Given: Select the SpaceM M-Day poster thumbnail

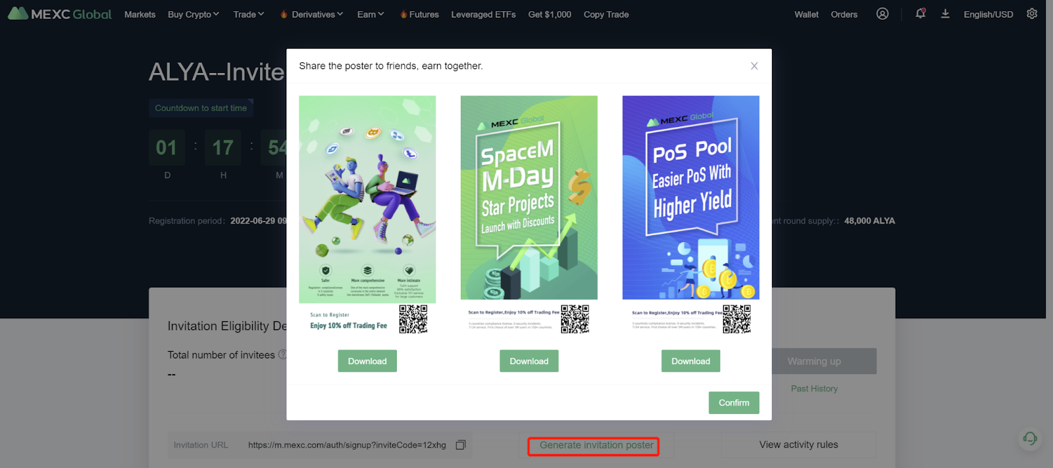Looking at the screenshot, I should pos(529,215).
